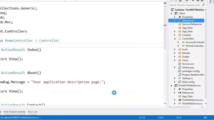Click the App_Start folder icon
Screen dimensions: 214x120
180,31
